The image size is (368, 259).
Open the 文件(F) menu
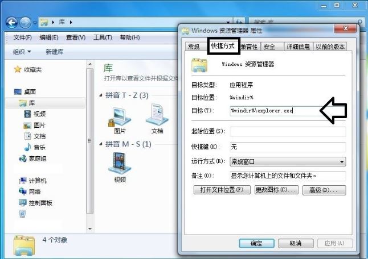point(22,37)
